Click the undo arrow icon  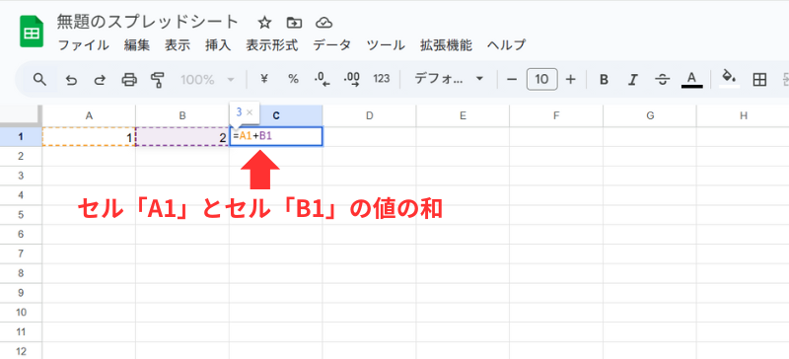pyautogui.click(x=71, y=80)
